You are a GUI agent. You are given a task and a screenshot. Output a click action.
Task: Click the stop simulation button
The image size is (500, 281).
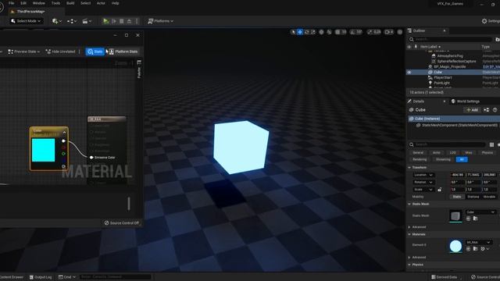click(x=122, y=21)
